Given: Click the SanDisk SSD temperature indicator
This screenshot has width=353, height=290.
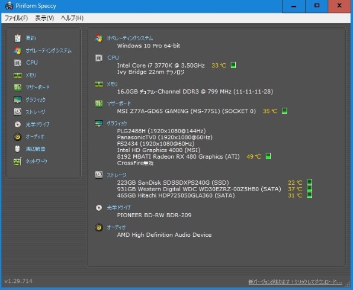Looking at the screenshot, I should pyautogui.click(x=310, y=182).
